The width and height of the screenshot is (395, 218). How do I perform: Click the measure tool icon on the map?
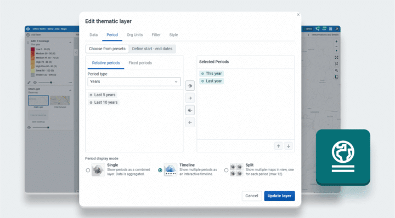coord(336,77)
